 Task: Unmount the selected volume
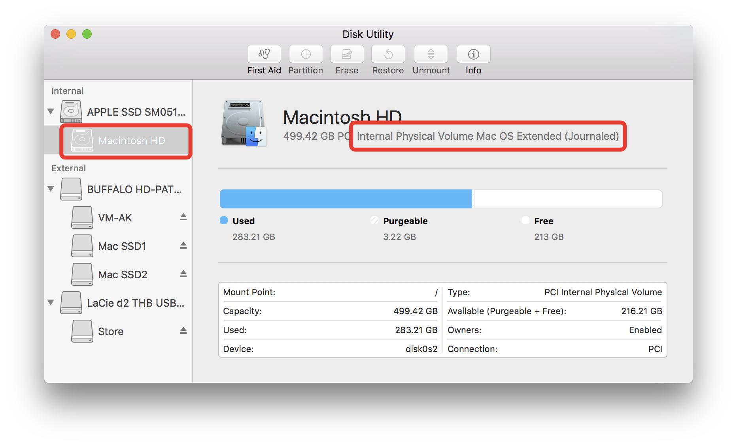tap(431, 54)
